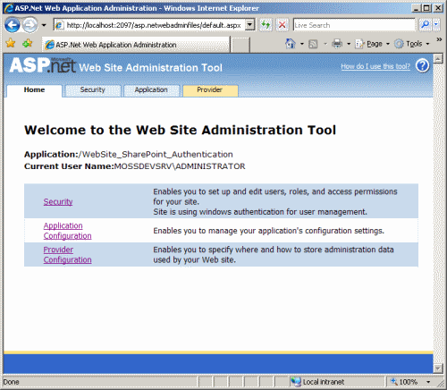Click the magnifier Search button
This screenshot has width=447, height=390.
425,25
